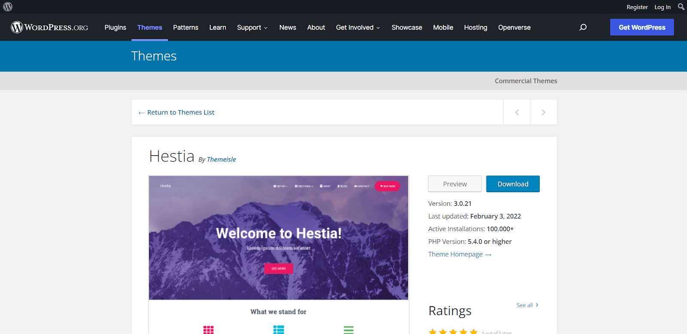Go to previous theme arrow
This screenshot has width=687, height=334.
[517, 112]
